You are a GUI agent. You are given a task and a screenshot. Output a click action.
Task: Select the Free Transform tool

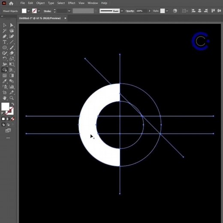(x=12, y=64)
